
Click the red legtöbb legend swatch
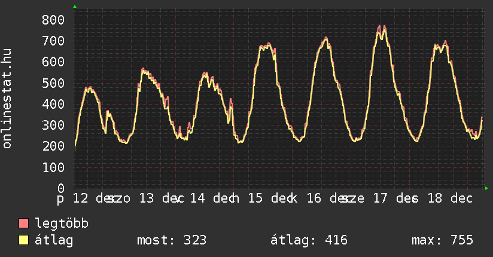pyautogui.click(x=24, y=224)
